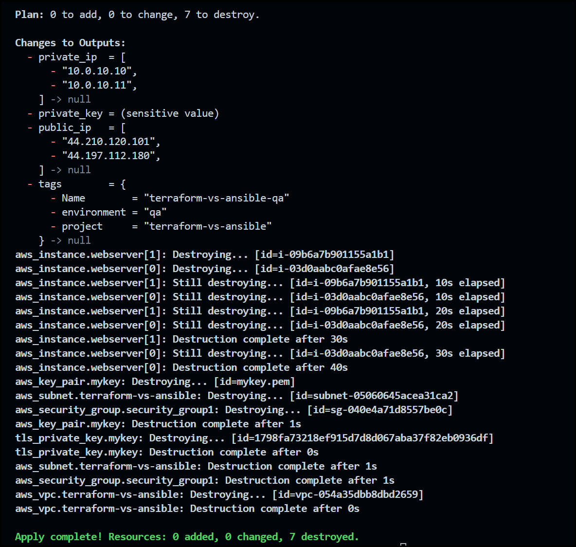
Task: Select the public_ip output label
Action: tap(65, 127)
